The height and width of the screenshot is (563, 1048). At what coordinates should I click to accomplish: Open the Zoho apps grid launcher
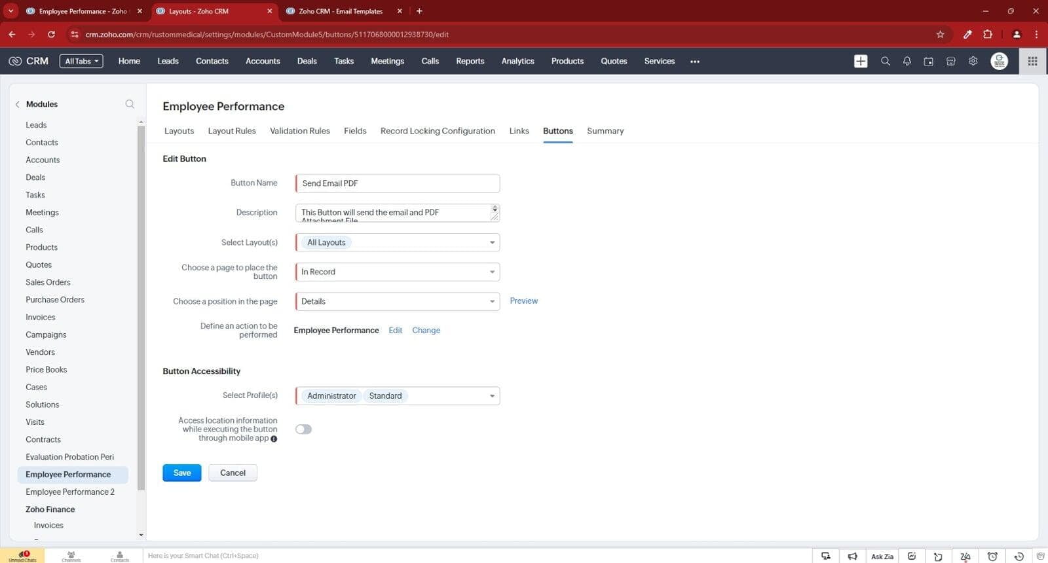point(1033,61)
